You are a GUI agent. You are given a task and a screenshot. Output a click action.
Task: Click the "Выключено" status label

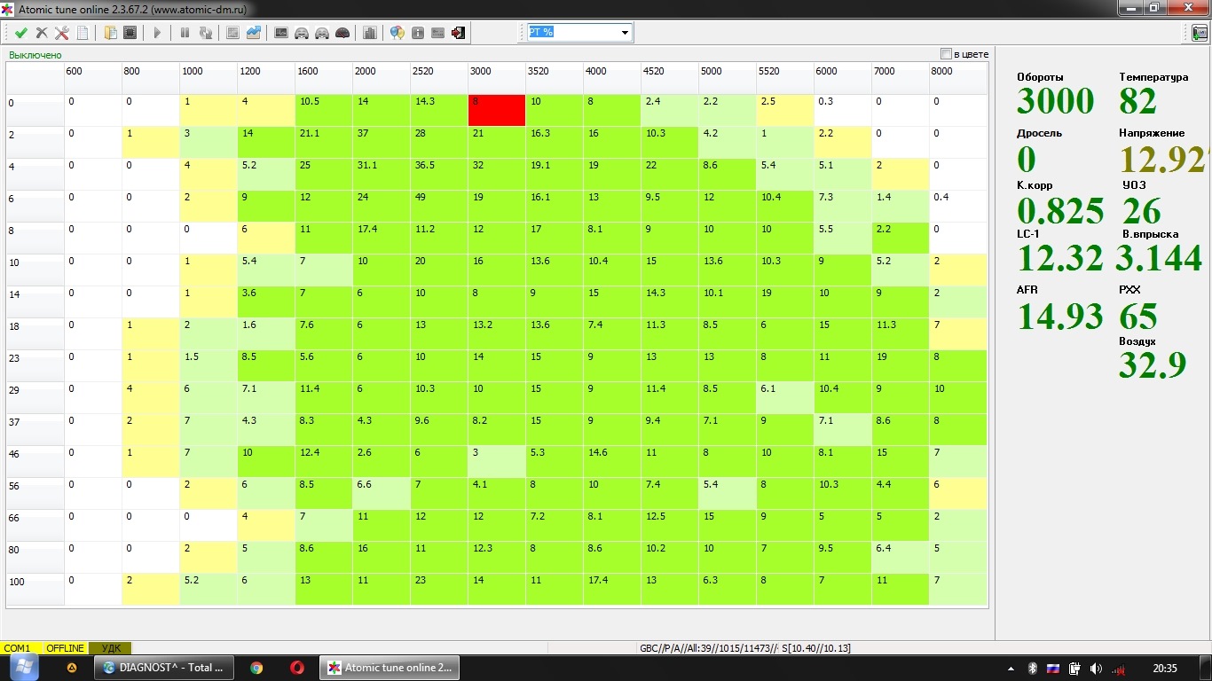pyautogui.click(x=35, y=55)
